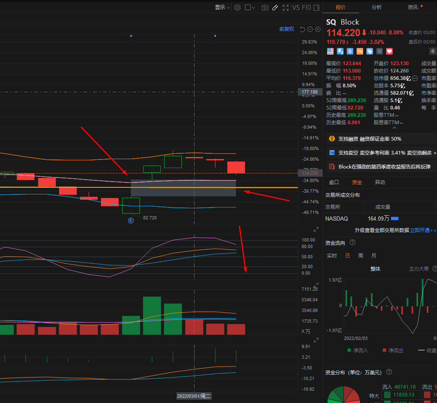
Task: Click the help icon next to 主力大单
Action: tap(435, 269)
